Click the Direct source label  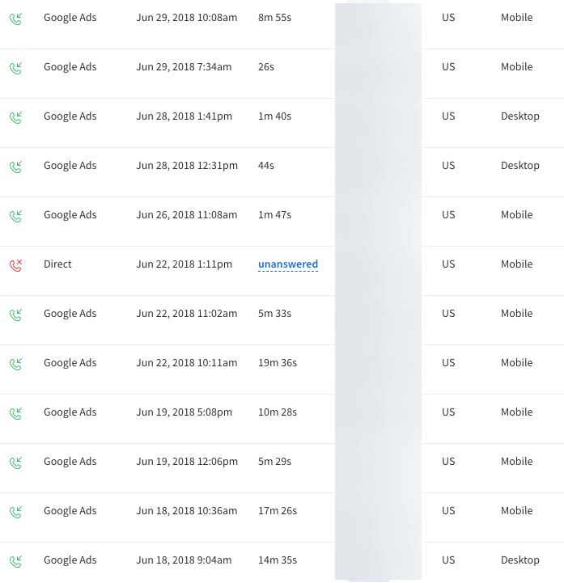(57, 264)
